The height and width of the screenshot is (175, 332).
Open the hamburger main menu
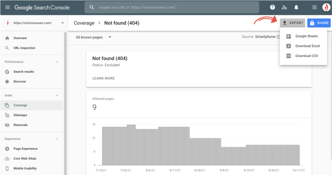pos(7,7)
